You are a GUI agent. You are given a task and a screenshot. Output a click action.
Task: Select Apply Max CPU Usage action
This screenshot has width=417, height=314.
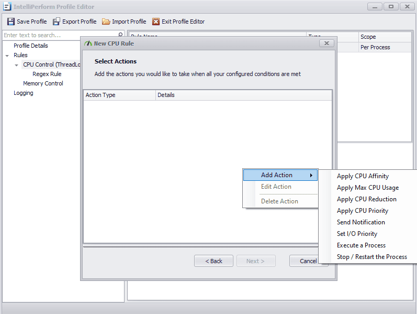[x=367, y=188]
